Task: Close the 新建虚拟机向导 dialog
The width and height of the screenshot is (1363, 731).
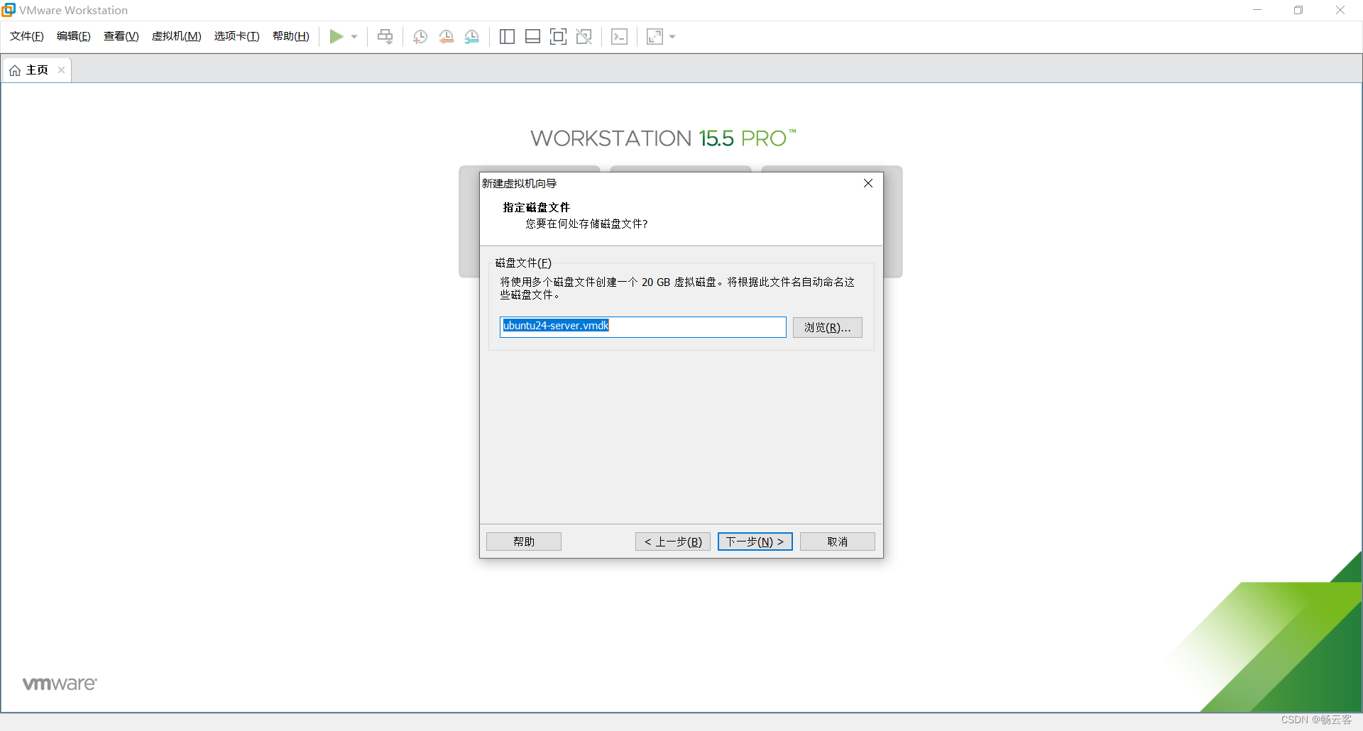Action: 867,183
